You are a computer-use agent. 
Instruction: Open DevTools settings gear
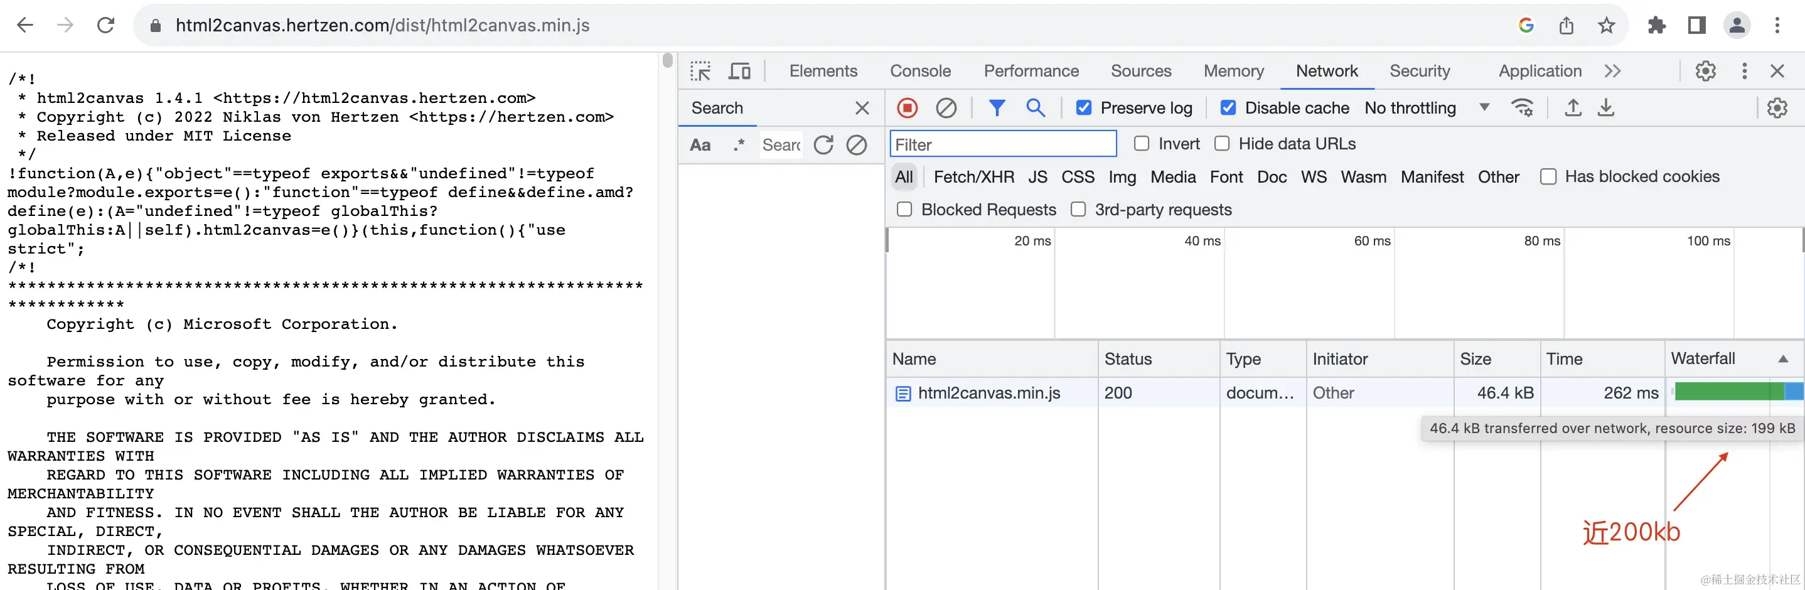coord(1705,71)
